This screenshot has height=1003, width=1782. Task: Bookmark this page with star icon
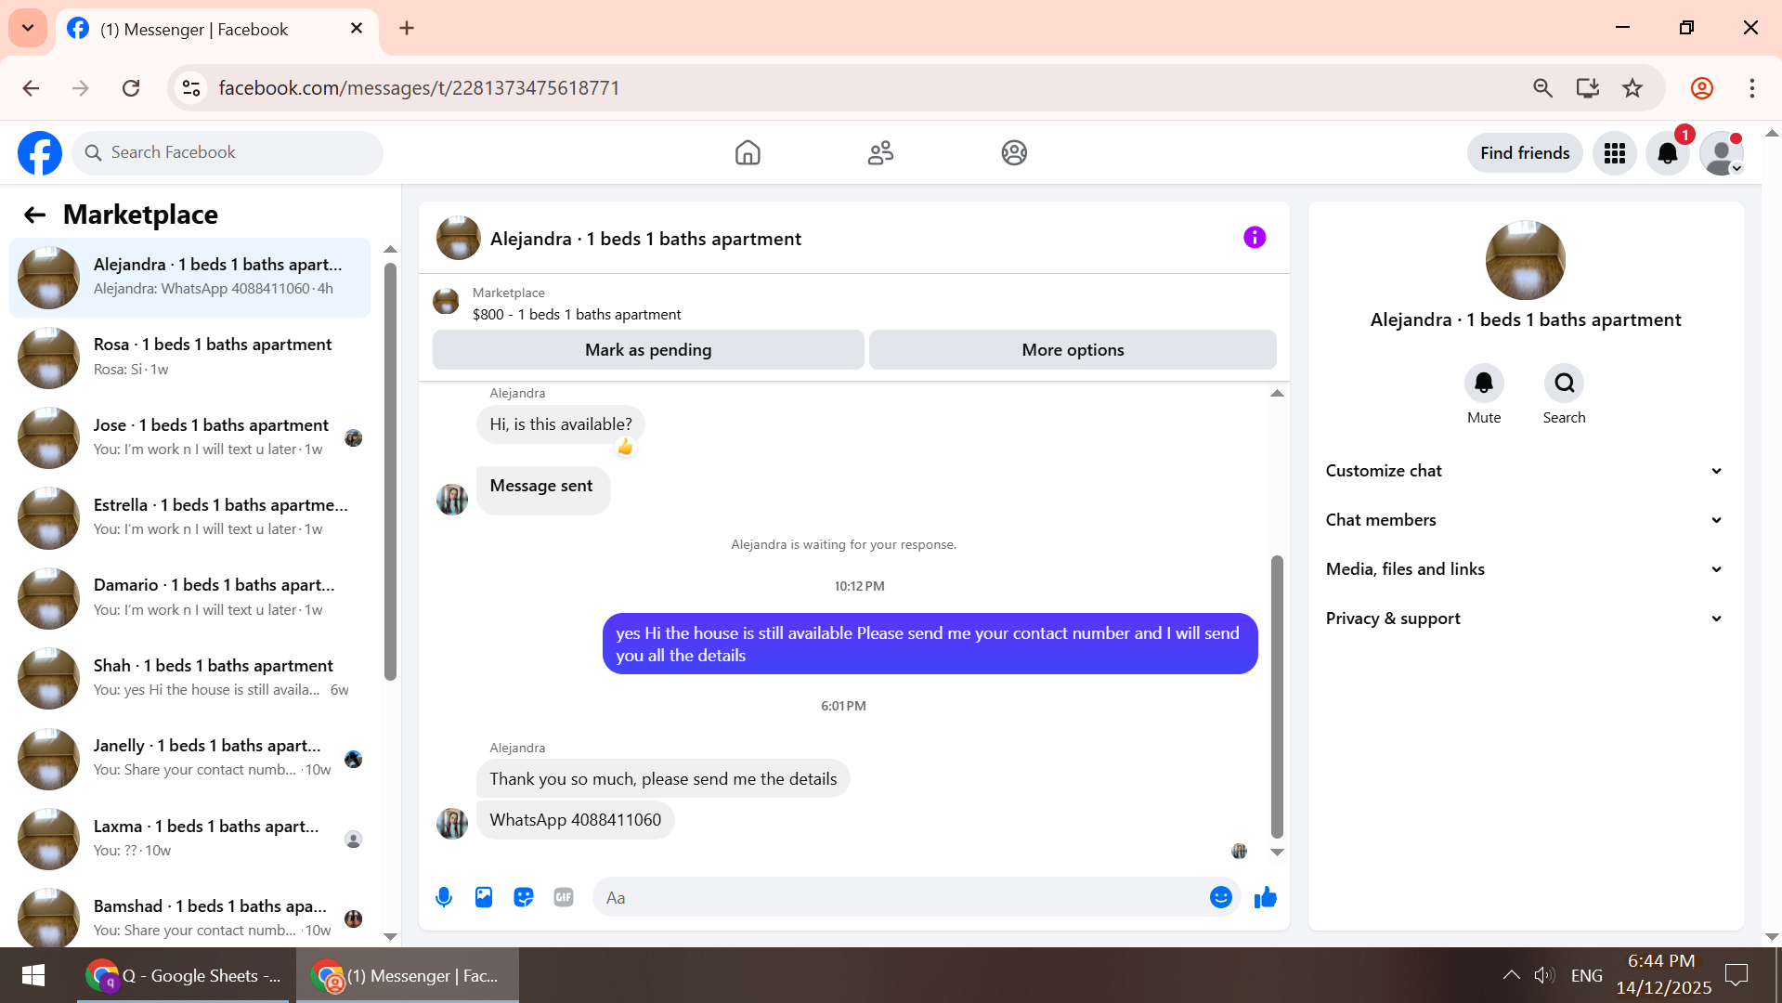click(x=1632, y=88)
